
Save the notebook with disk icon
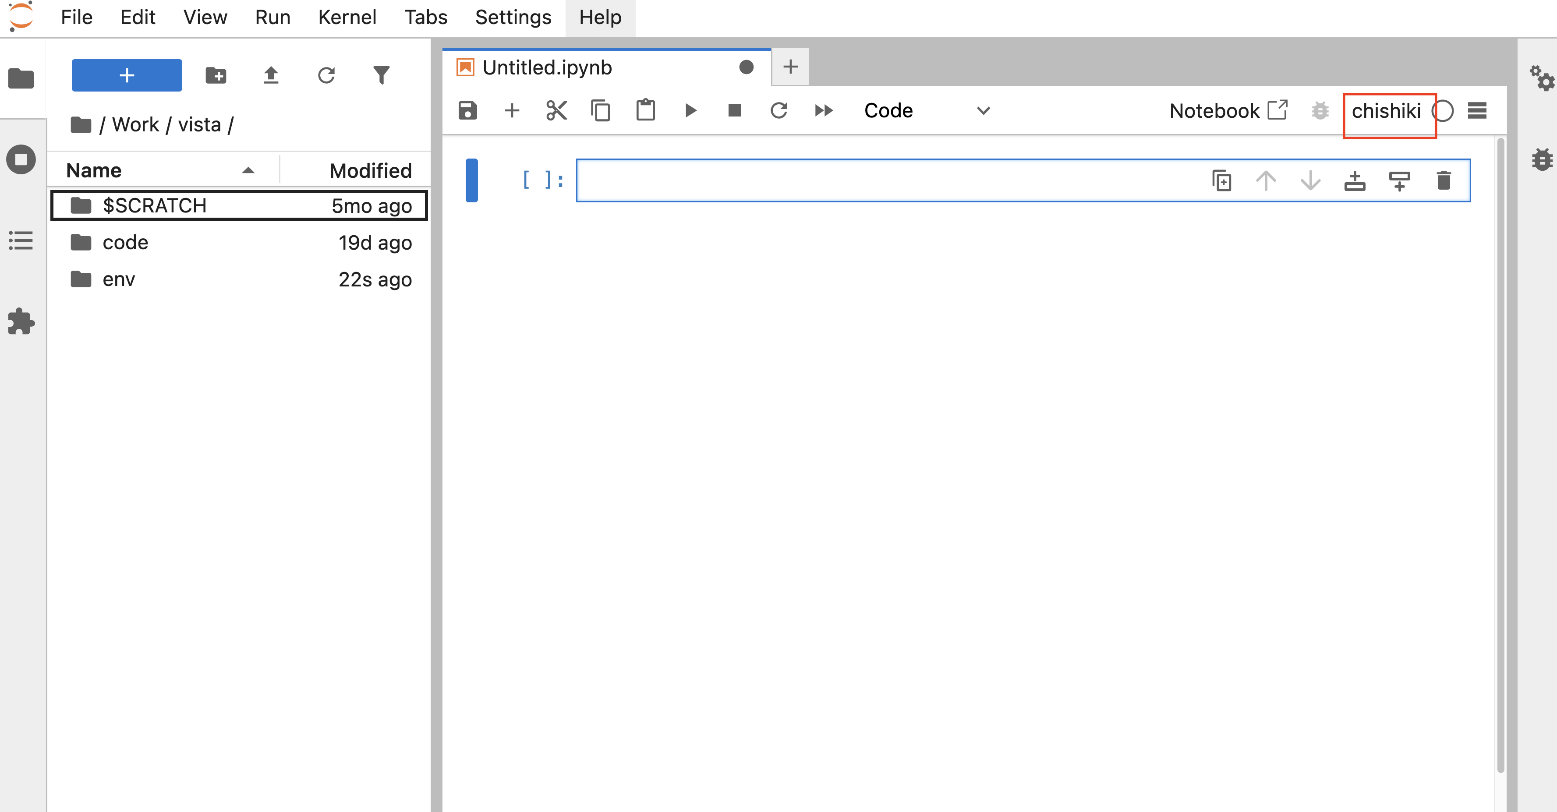(467, 110)
